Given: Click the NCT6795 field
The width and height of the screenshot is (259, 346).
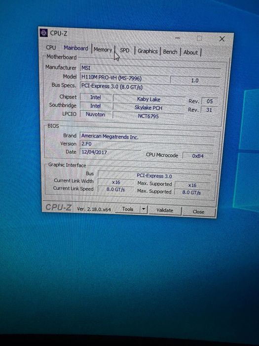Looking at the screenshot, I should [148, 116].
